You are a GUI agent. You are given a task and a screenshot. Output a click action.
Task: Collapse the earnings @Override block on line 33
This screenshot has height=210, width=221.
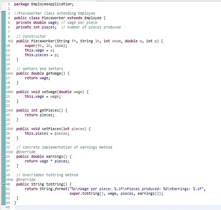[11, 152]
